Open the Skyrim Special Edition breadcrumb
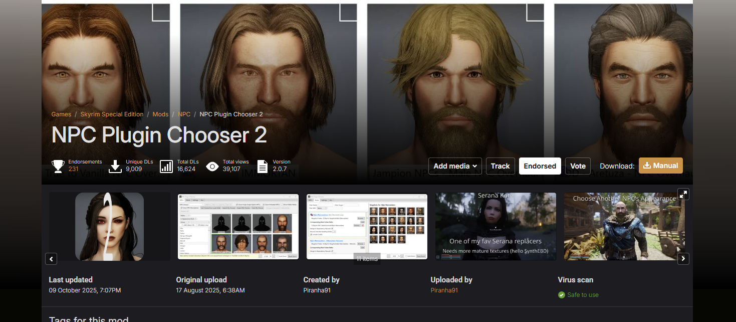Viewport: 736px width, 322px height. 112,114
